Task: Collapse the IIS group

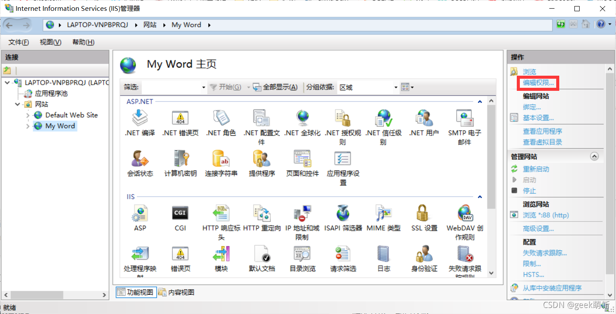Action: click(x=480, y=197)
